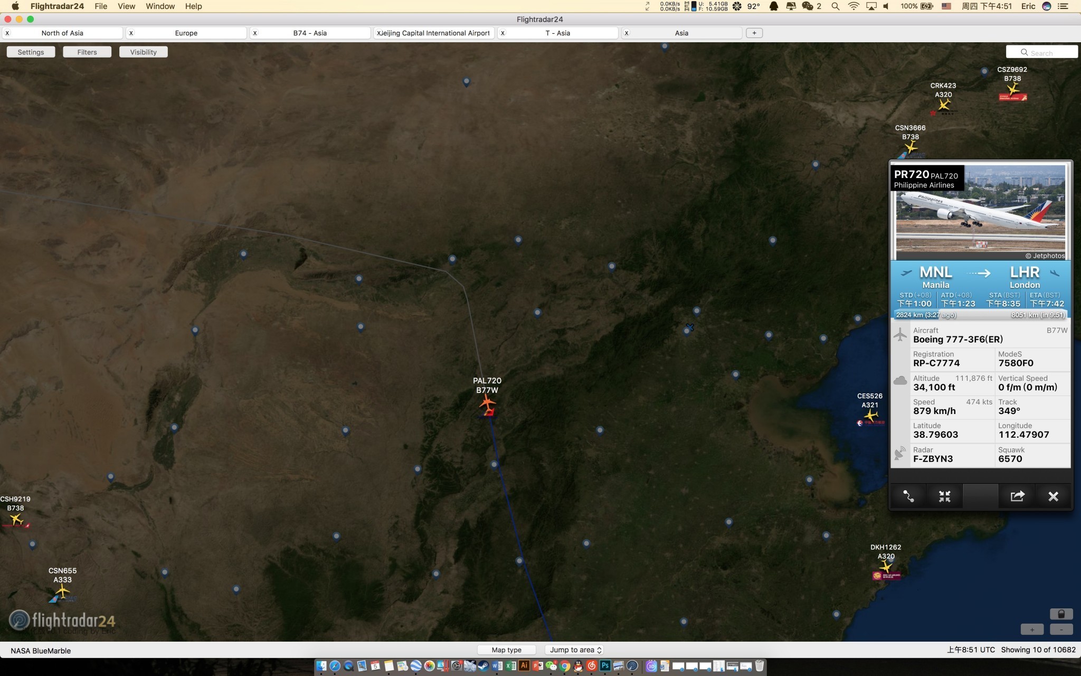Select the CSN3666 B738 aircraft on the map

pyautogui.click(x=911, y=147)
